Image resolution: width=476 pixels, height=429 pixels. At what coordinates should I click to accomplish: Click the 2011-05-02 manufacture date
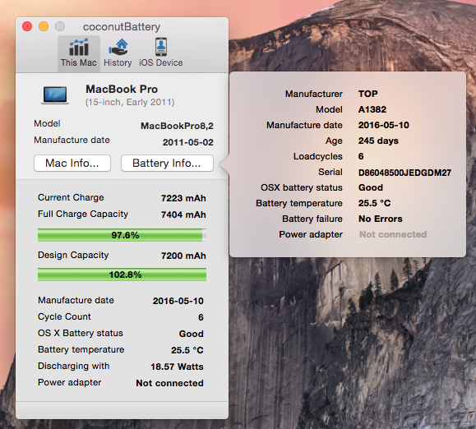188,142
